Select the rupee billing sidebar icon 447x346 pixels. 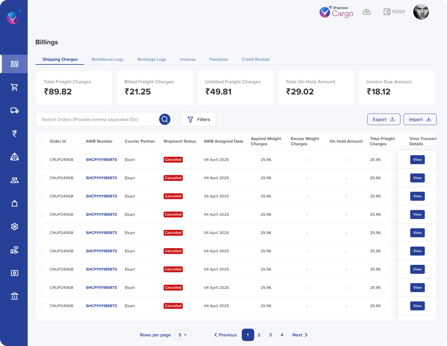pyautogui.click(x=14, y=134)
